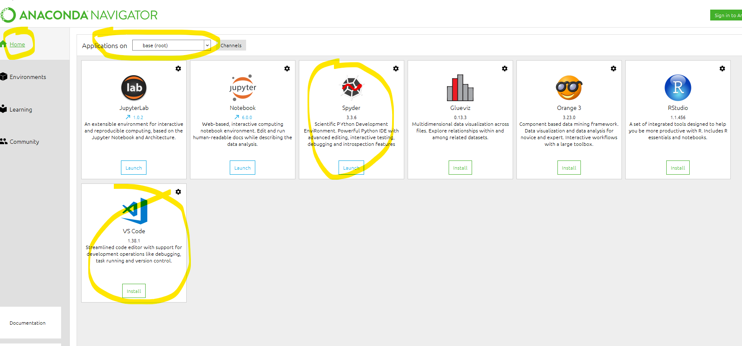Open the Notebook gear options icon

tap(287, 69)
